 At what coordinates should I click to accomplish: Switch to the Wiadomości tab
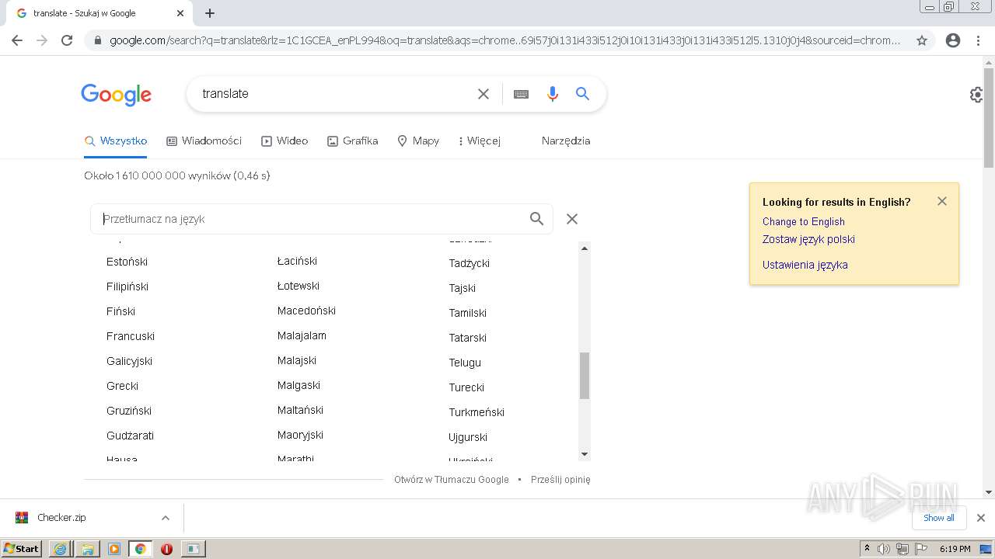click(x=204, y=141)
